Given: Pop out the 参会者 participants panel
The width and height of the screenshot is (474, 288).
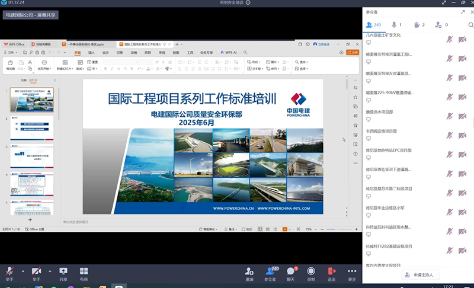Looking at the screenshot, I should coord(462,11).
